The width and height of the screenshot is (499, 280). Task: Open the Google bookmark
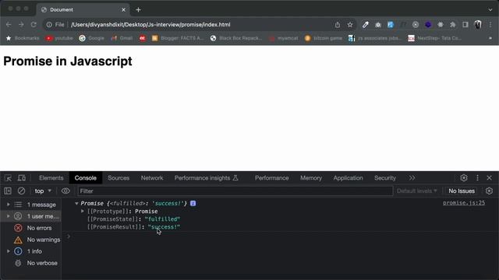(x=92, y=38)
